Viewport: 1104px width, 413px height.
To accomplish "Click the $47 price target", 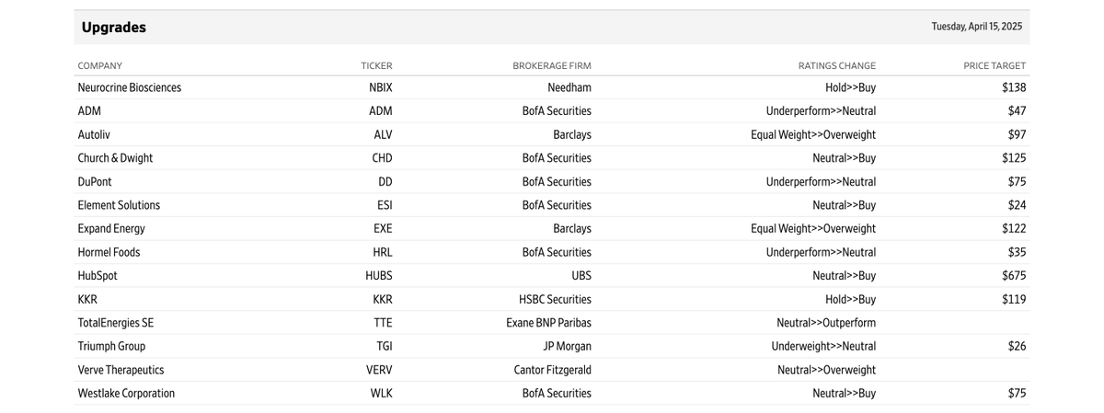I will [x=1017, y=111].
